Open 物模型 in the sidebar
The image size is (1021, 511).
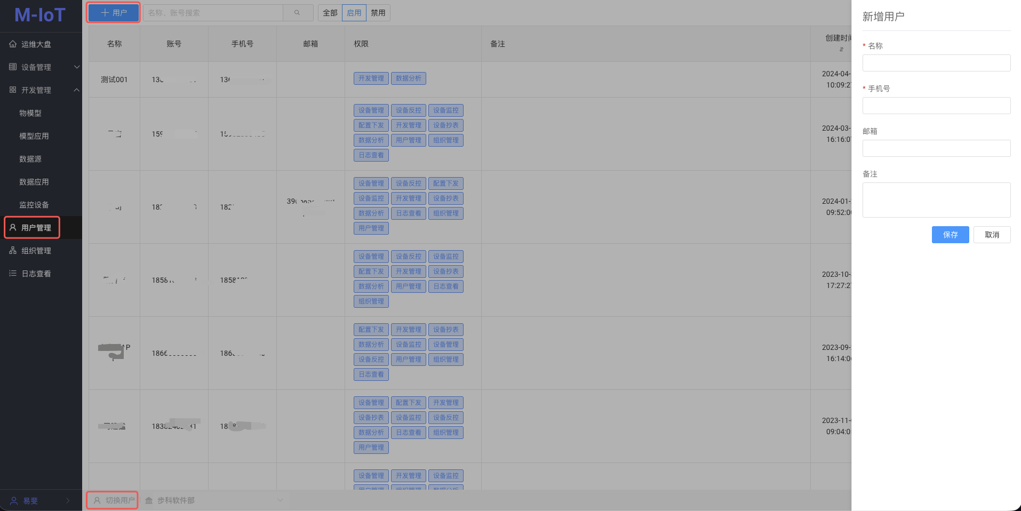coord(30,113)
